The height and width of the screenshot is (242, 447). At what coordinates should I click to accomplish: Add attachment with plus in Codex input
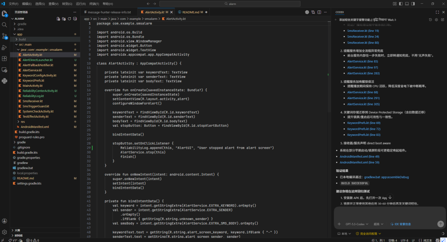coord(339,224)
